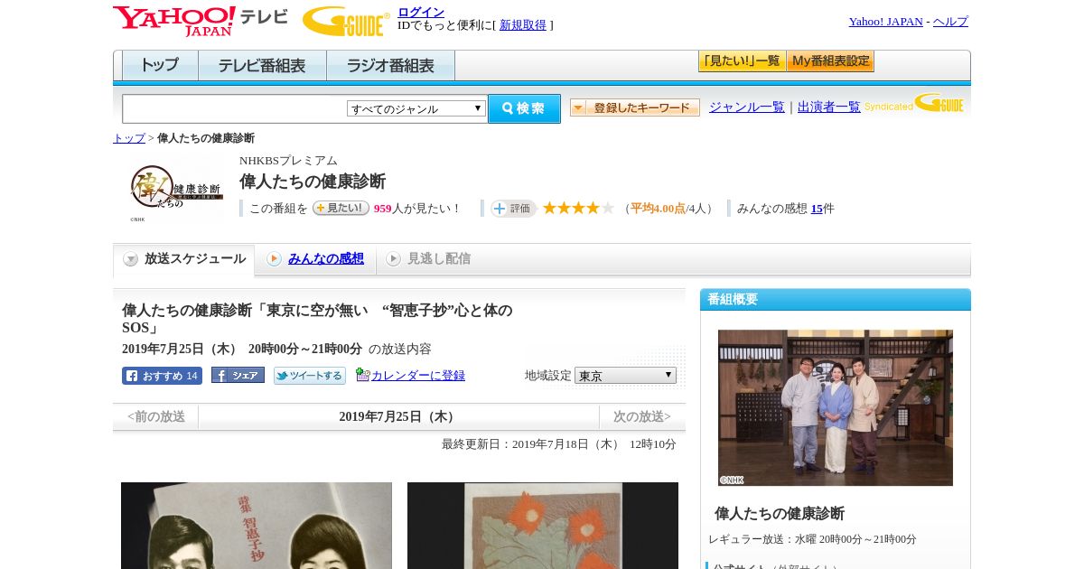This screenshot has width=1084, height=569.
Task: Click the G-GUIDE logo in the header
Action: click(346, 21)
